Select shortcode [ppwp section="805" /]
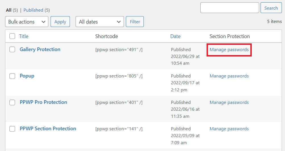 click(x=119, y=76)
